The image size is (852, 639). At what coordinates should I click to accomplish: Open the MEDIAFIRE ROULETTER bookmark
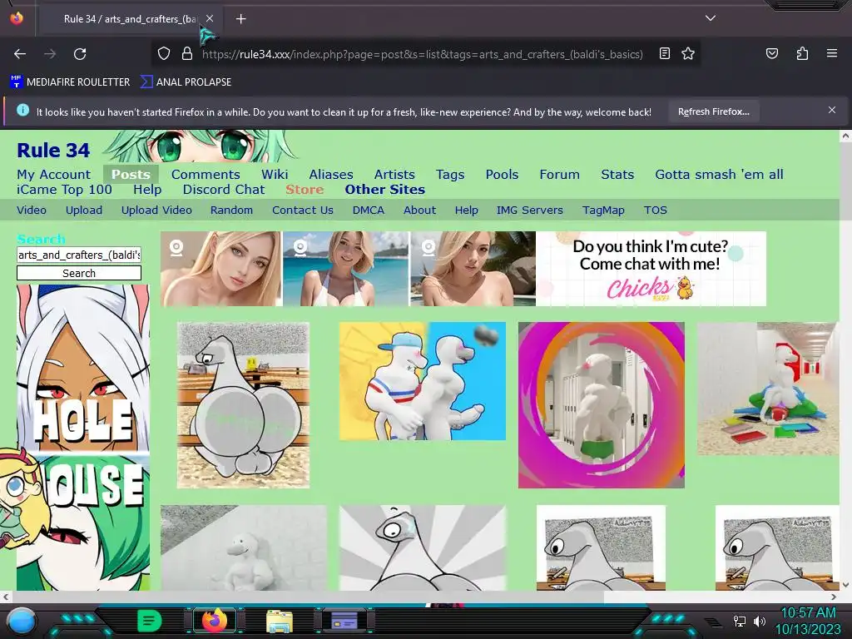click(x=70, y=82)
